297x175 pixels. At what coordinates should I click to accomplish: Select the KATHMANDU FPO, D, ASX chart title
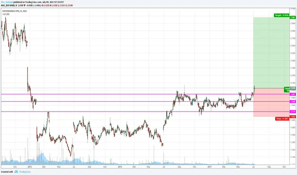pyautogui.click(x=15, y=11)
